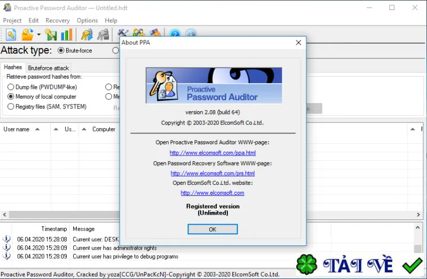
Task: Open the http://www.elcomsoft.com website link
Action: (x=212, y=193)
